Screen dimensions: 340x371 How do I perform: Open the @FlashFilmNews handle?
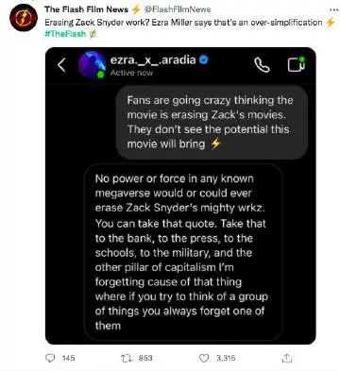click(178, 9)
